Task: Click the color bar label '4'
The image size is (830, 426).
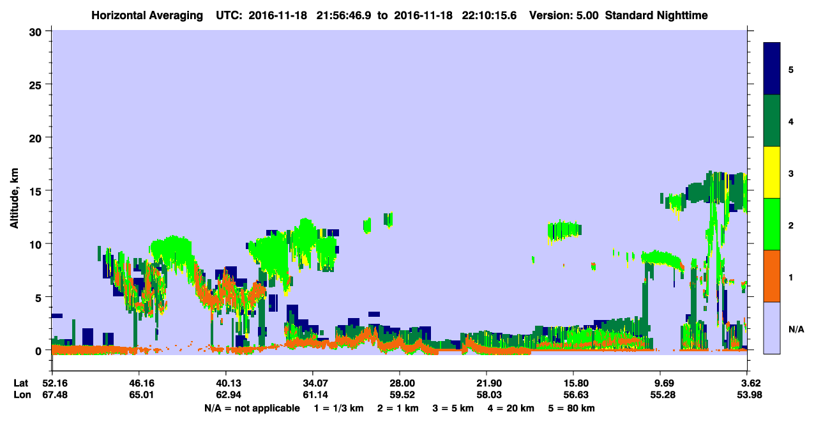Action: tap(791, 121)
